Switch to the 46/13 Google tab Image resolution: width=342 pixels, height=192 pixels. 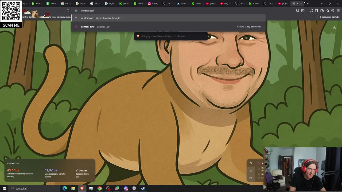pyautogui.click(x=66, y=3)
